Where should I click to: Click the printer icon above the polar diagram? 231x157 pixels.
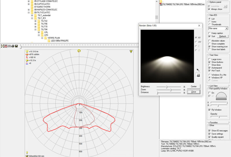[13, 46]
